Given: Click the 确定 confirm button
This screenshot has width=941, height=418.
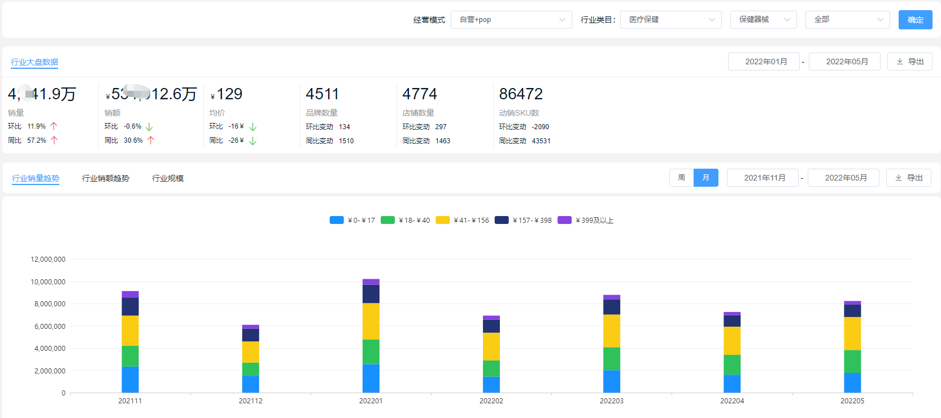Looking at the screenshot, I should coord(916,20).
